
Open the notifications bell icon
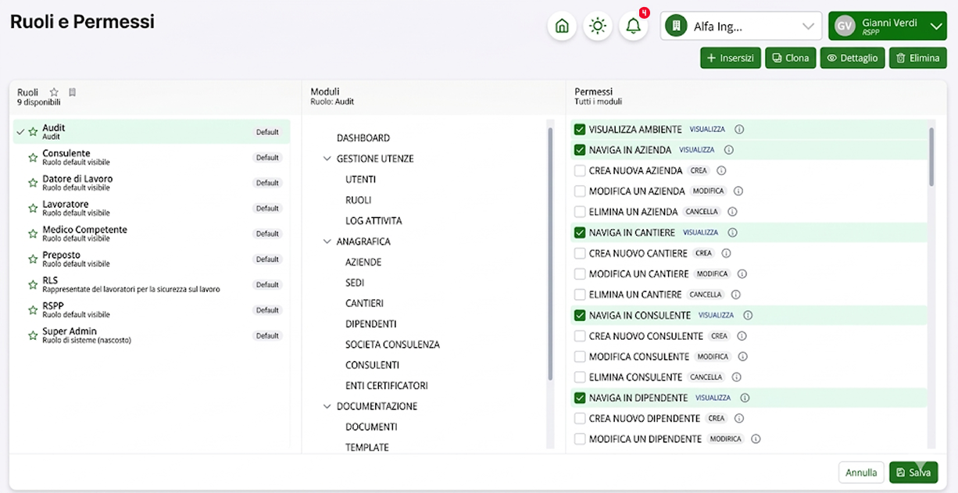click(x=634, y=26)
